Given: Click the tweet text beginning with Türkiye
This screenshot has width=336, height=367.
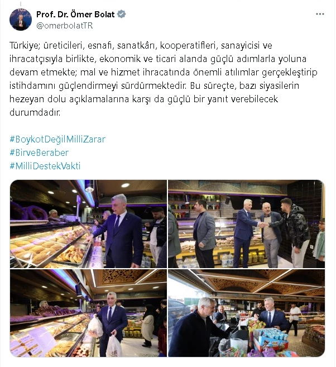Looking at the screenshot, I should [x=164, y=79].
